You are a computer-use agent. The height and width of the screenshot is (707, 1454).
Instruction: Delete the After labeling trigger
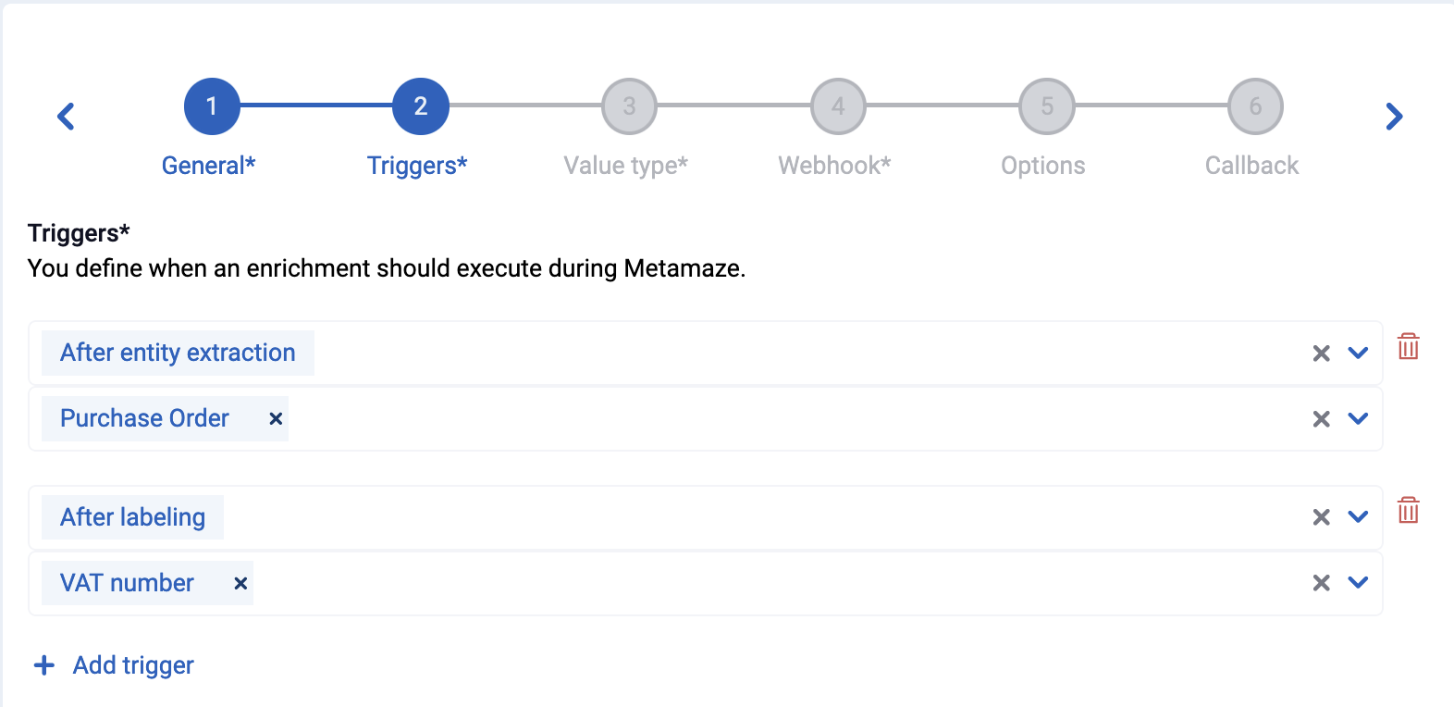pos(1408,510)
